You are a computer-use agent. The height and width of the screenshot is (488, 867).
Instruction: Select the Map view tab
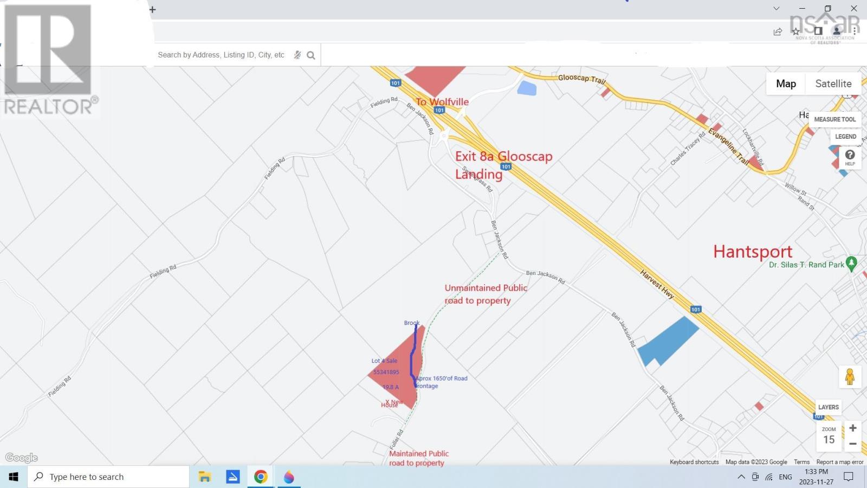click(x=786, y=84)
